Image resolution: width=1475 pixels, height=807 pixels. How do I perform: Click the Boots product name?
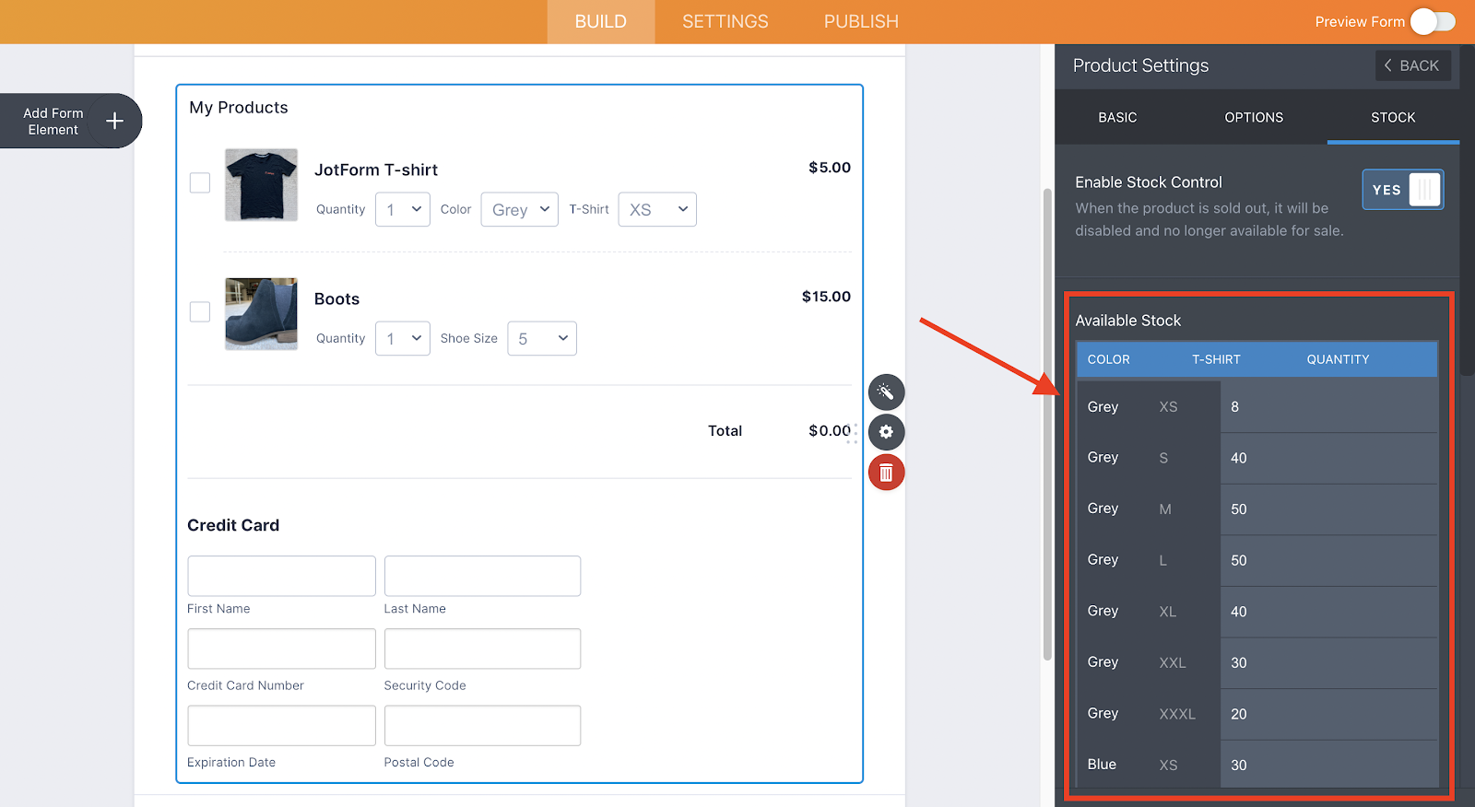click(336, 298)
